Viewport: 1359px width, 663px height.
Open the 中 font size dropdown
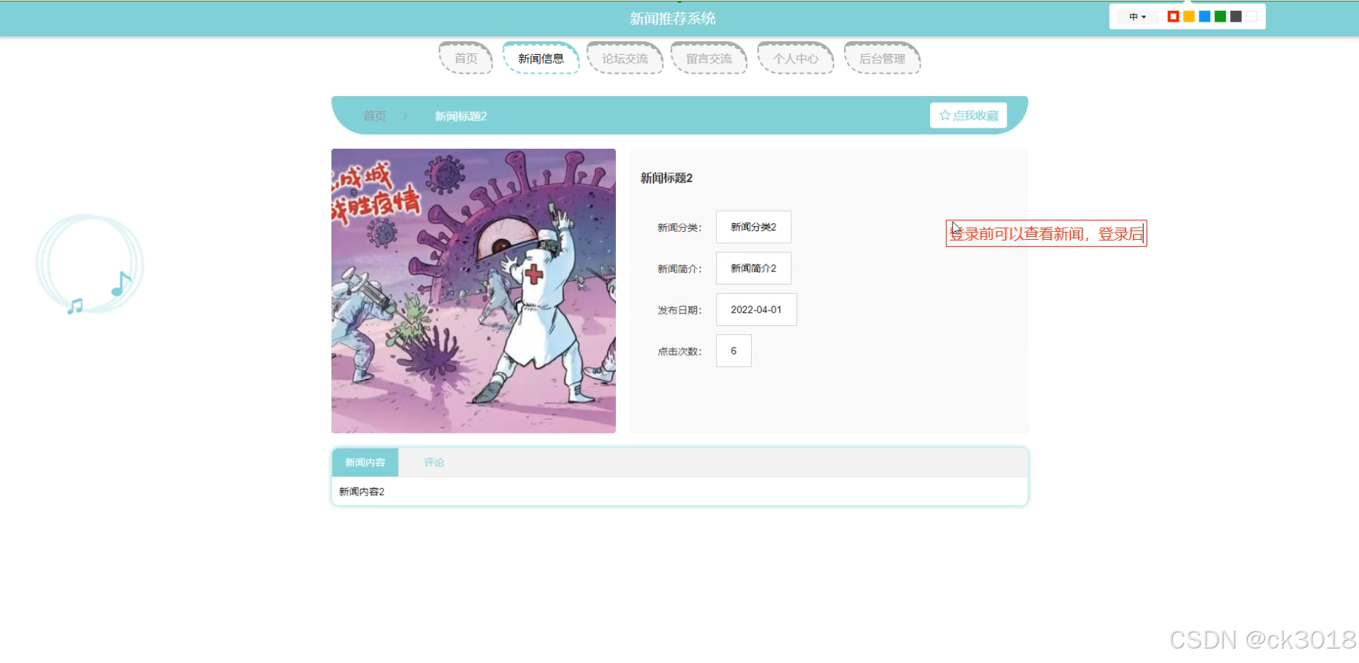(1137, 17)
